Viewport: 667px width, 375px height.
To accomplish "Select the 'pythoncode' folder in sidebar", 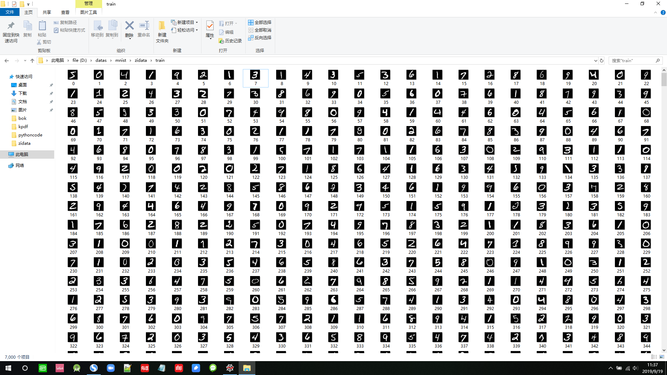I will [x=30, y=135].
